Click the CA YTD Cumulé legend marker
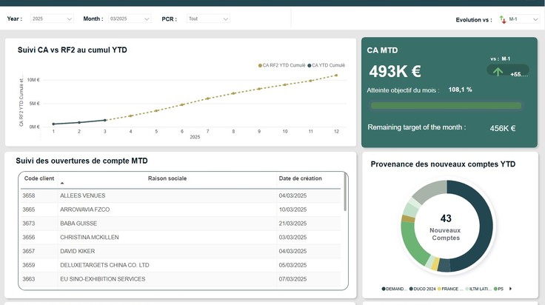 coord(310,65)
